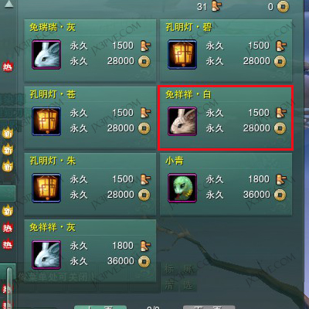Click the up arrow at sidebar top
309x309 pixels.
[8, 4]
